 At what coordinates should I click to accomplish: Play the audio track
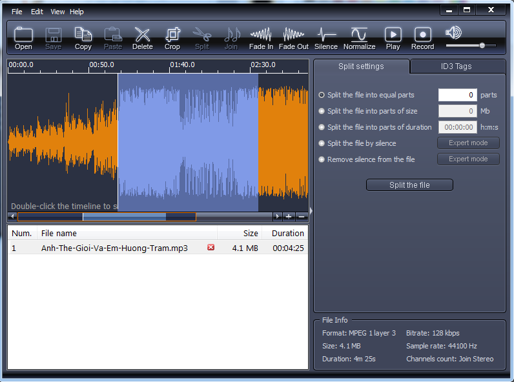[393, 38]
